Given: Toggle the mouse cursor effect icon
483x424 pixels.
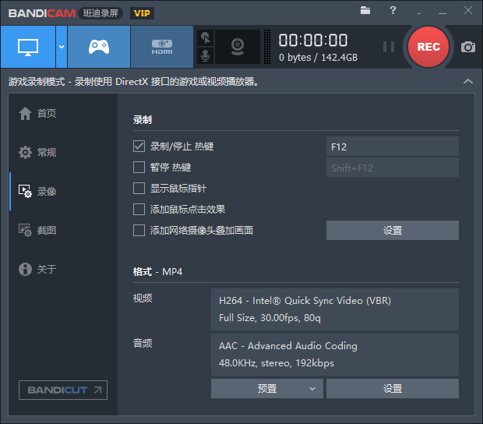Looking at the screenshot, I should [x=205, y=38].
